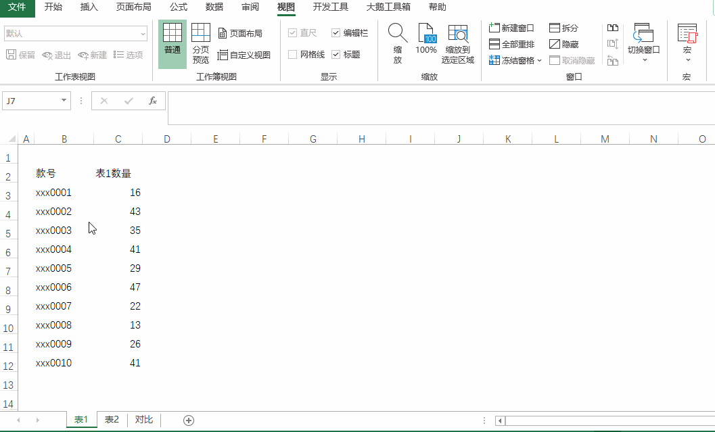Reset zoom to 100%
This screenshot has width=715, height=432.
click(426, 39)
